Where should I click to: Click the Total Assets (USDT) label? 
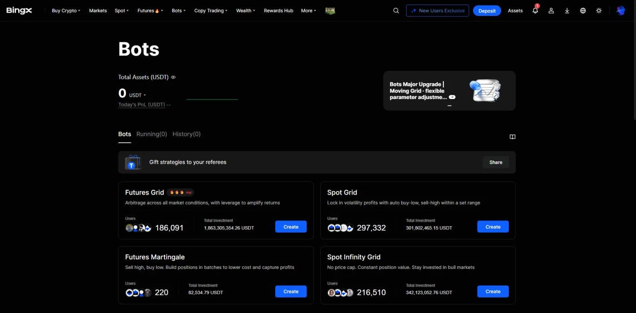(x=144, y=77)
